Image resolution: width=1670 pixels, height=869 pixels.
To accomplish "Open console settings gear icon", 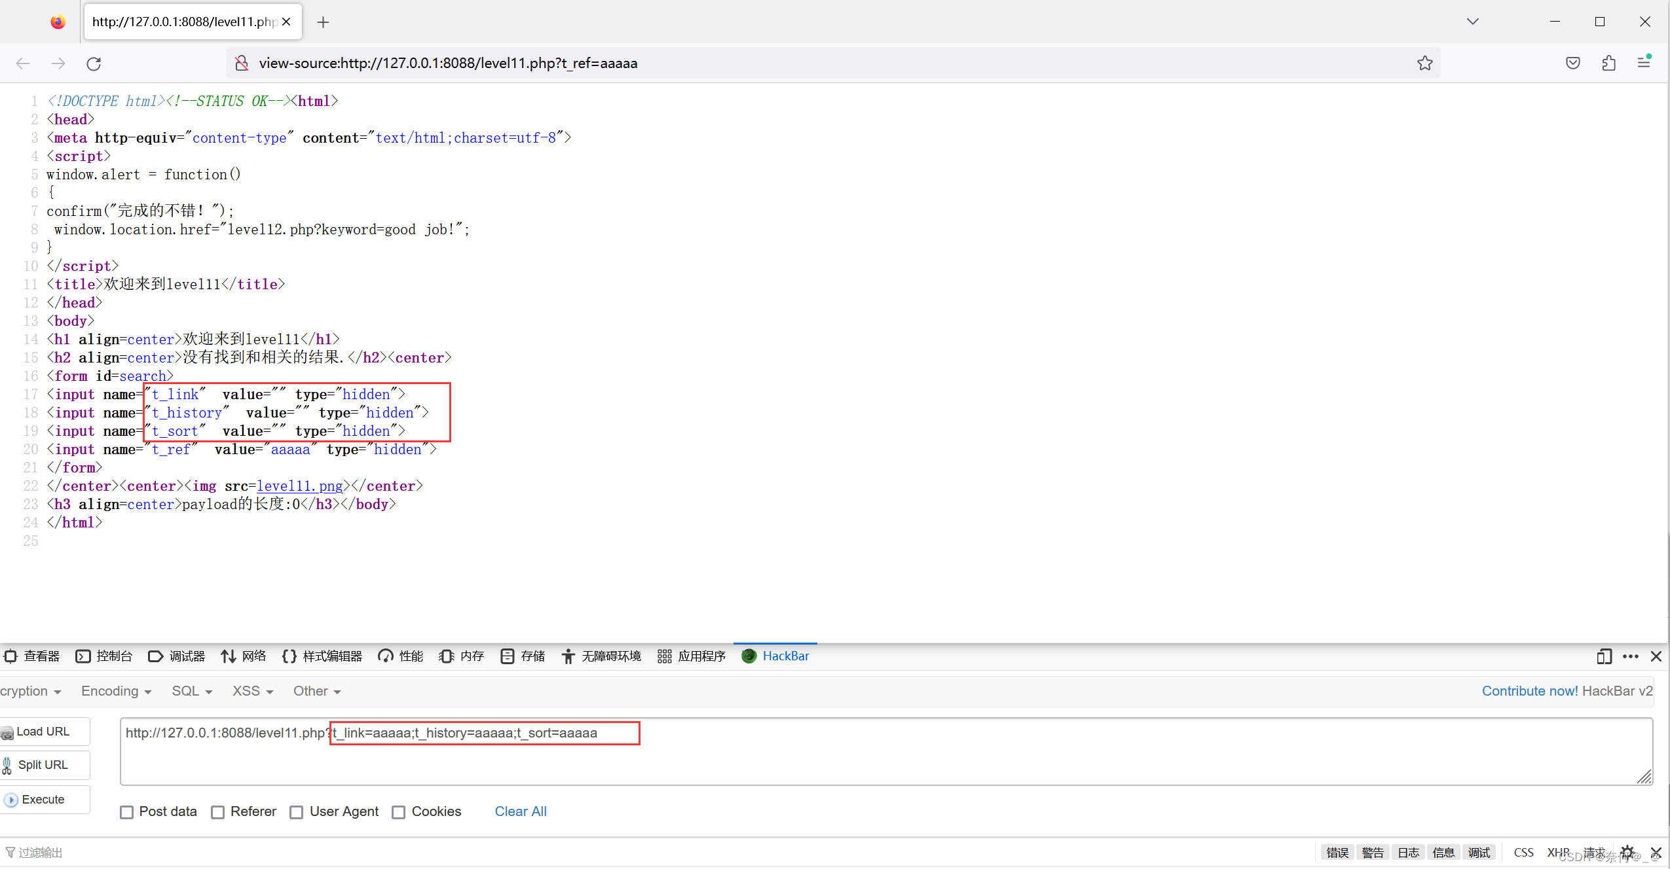I will (1627, 853).
